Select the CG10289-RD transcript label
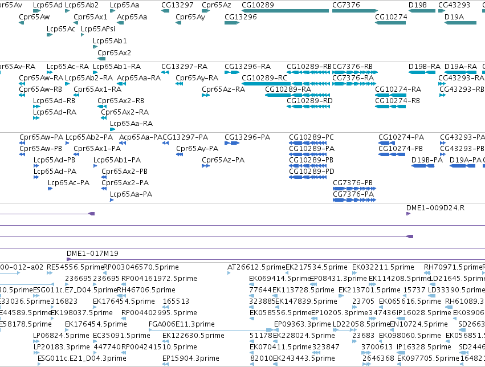The image size is (485, 367). (309, 101)
